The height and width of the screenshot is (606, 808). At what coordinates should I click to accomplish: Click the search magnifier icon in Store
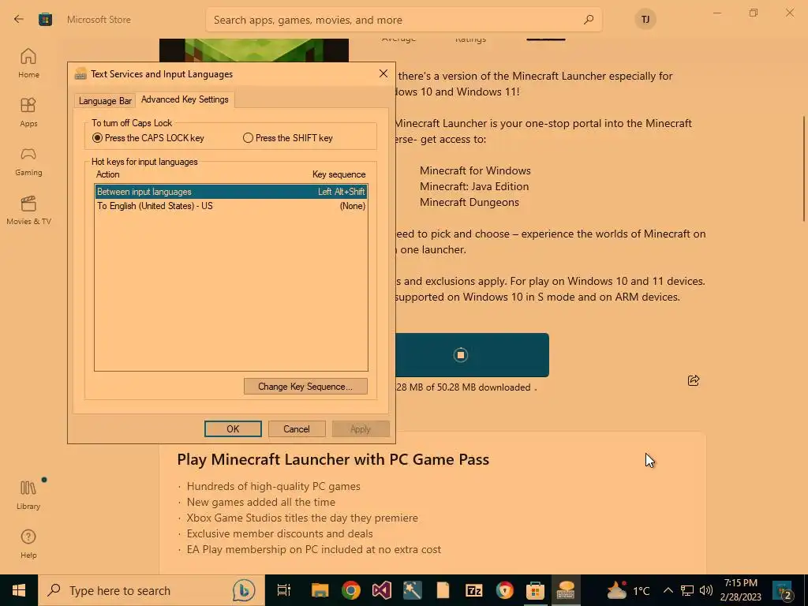[589, 20]
